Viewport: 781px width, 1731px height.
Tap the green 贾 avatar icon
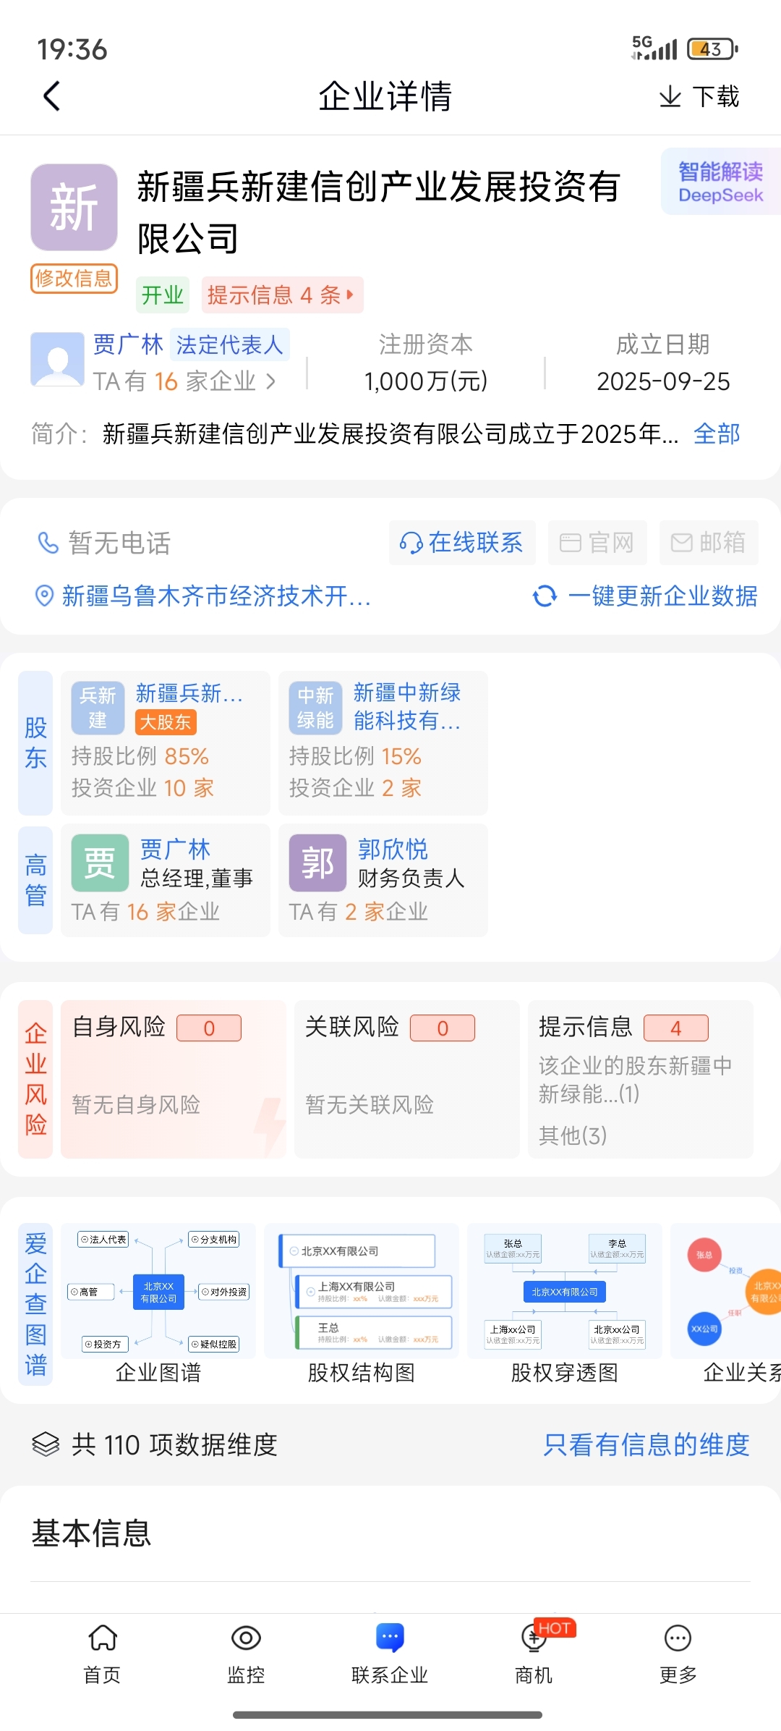[x=100, y=863]
